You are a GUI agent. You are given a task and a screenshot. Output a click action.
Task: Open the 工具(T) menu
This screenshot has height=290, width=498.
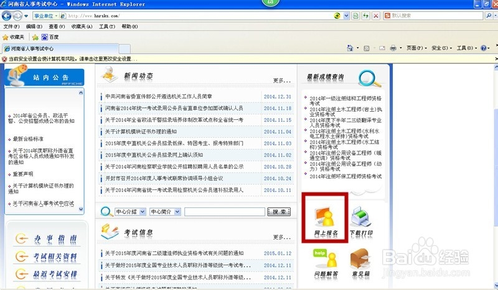(x=107, y=27)
